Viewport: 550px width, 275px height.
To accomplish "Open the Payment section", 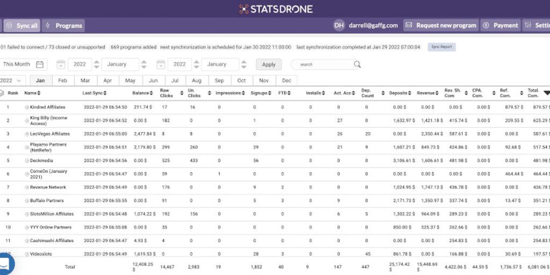I will click(501, 25).
